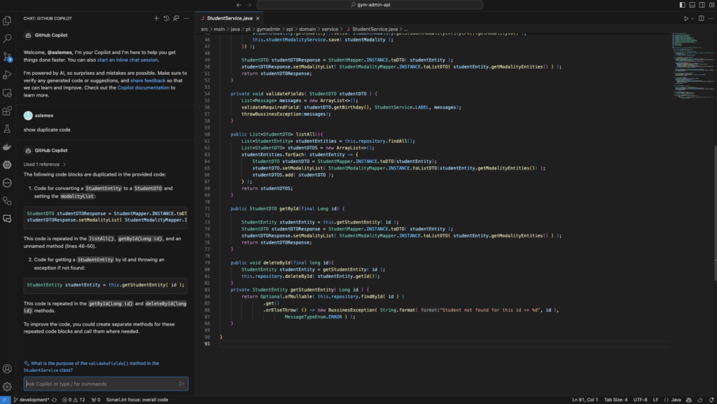Toggle the primary side bar visibility
The image size is (717, 404).
pyautogui.click(x=682, y=5)
